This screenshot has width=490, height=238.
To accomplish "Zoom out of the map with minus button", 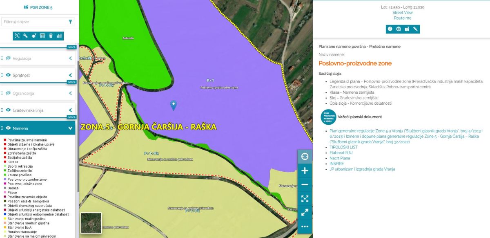I will (x=305, y=185).
